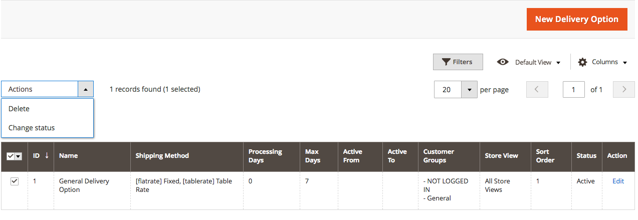Viewport: 638px width, 220px height.
Task: Click the Max Days value 7
Action: click(307, 181)
